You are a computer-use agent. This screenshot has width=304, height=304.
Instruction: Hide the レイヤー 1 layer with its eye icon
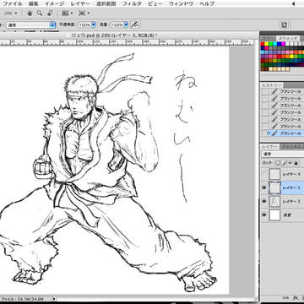pyautogui.click(x=264, y=201)
